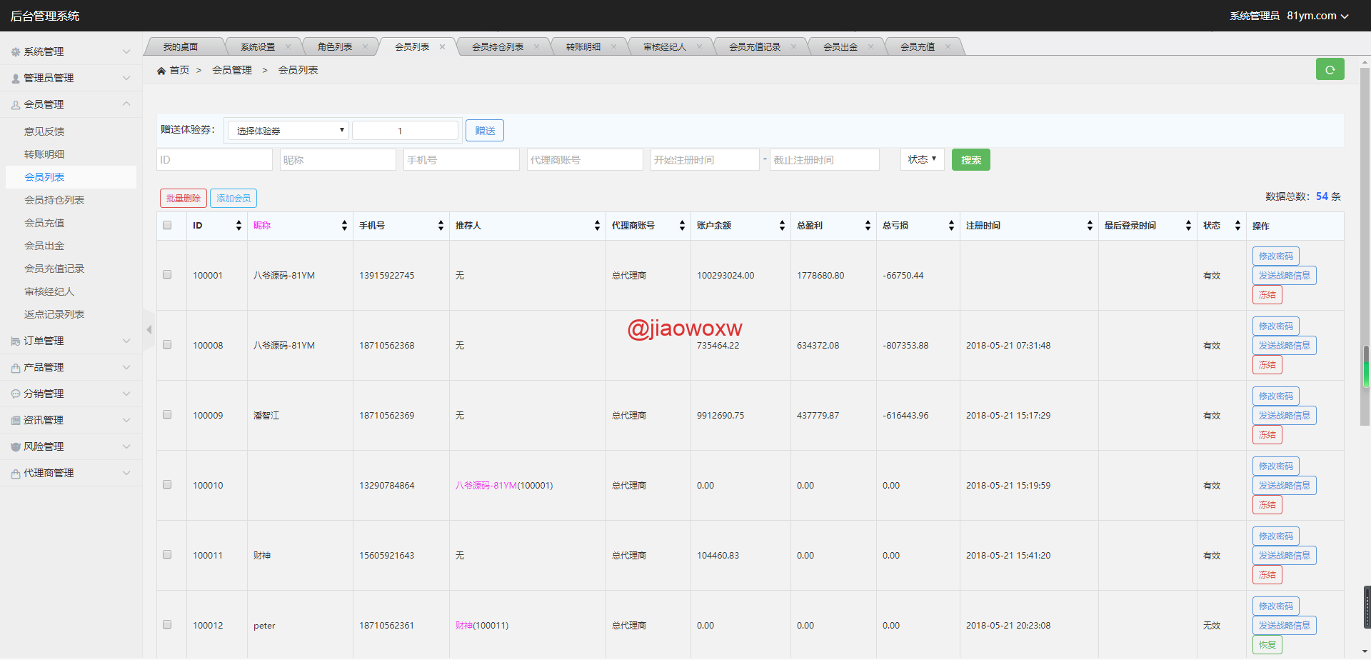Viewport: 1371px width, 660px height.
Task: Close the 审核经纪人 tab with its X
Action: point(699,47)
